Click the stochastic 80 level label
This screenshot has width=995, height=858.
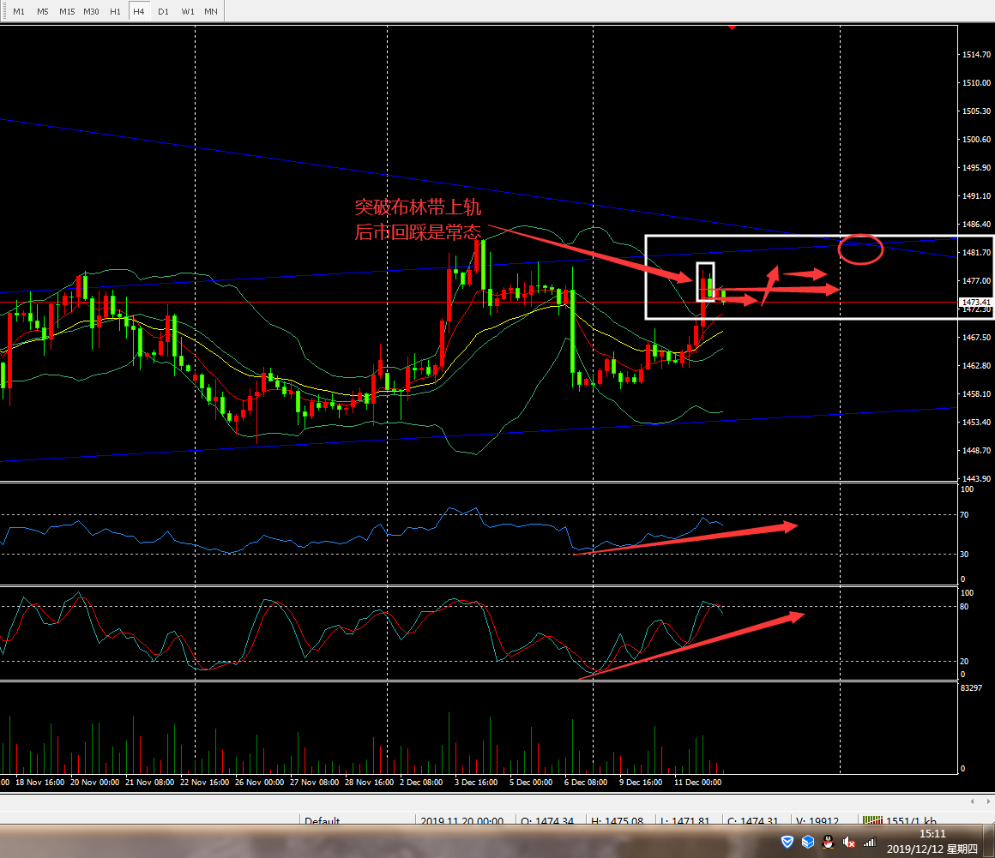click(964, 607)
